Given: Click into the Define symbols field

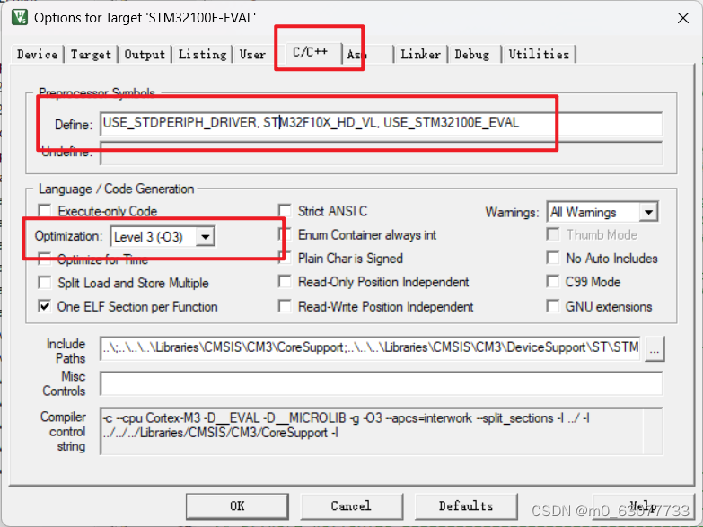Looking at the screenshot, I should click(381, 124).
